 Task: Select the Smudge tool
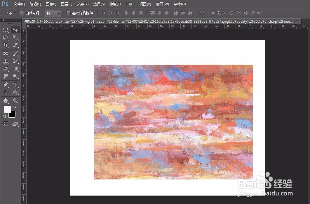6,76
